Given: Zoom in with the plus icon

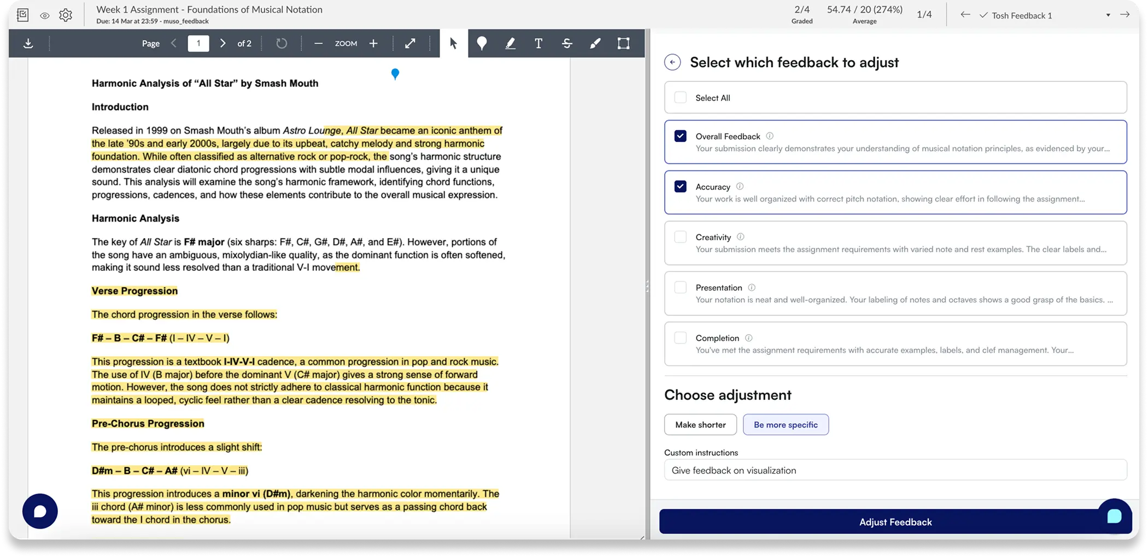Looking at the screenshot, I should (x=373, y=43).
